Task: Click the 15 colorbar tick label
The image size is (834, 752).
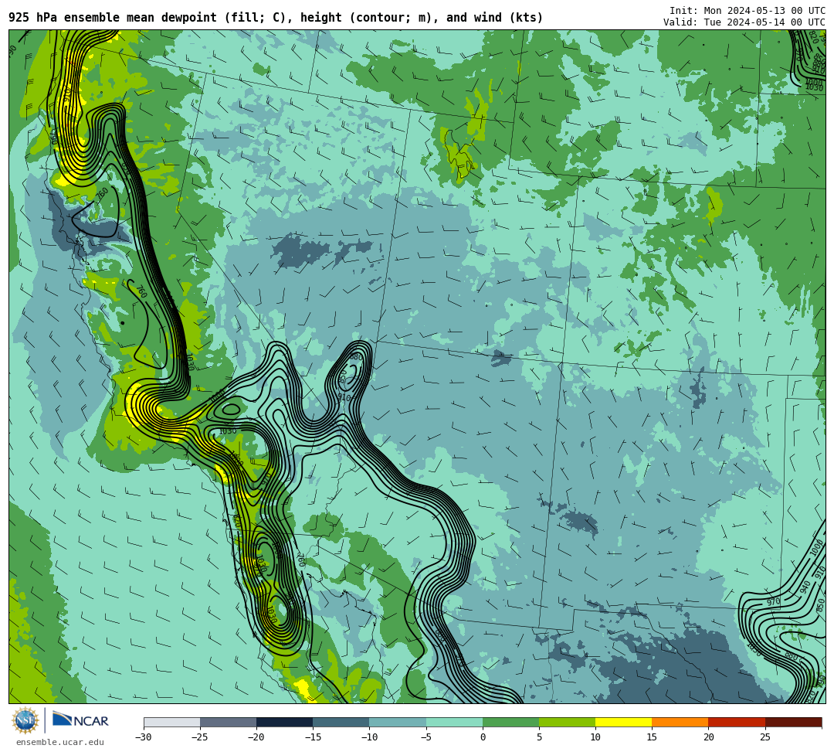Action: coord(652,737)
